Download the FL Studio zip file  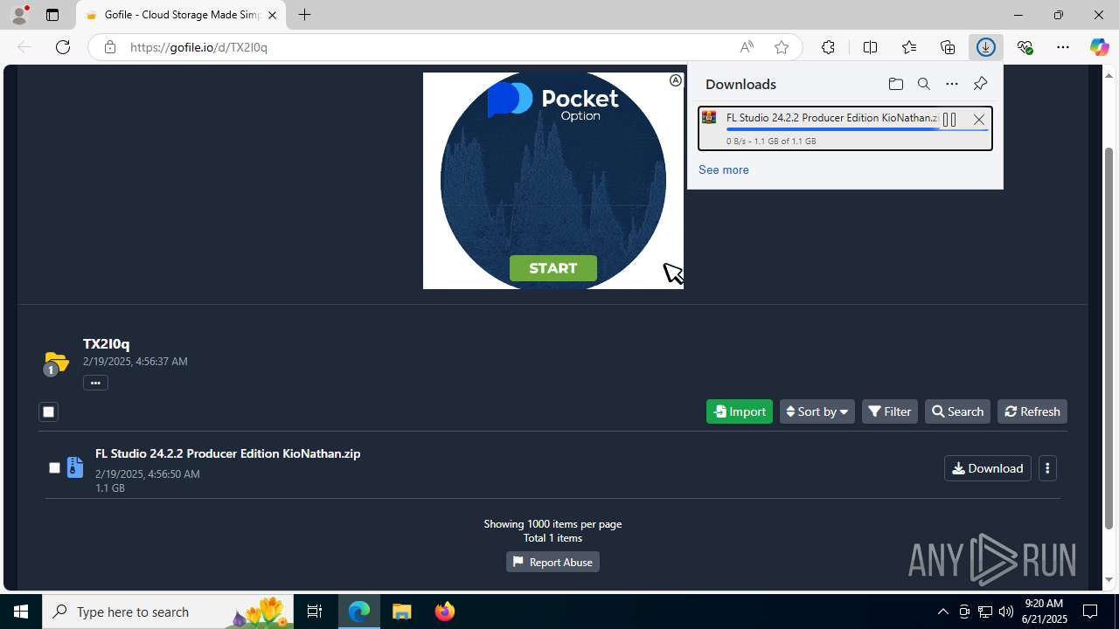988,468
